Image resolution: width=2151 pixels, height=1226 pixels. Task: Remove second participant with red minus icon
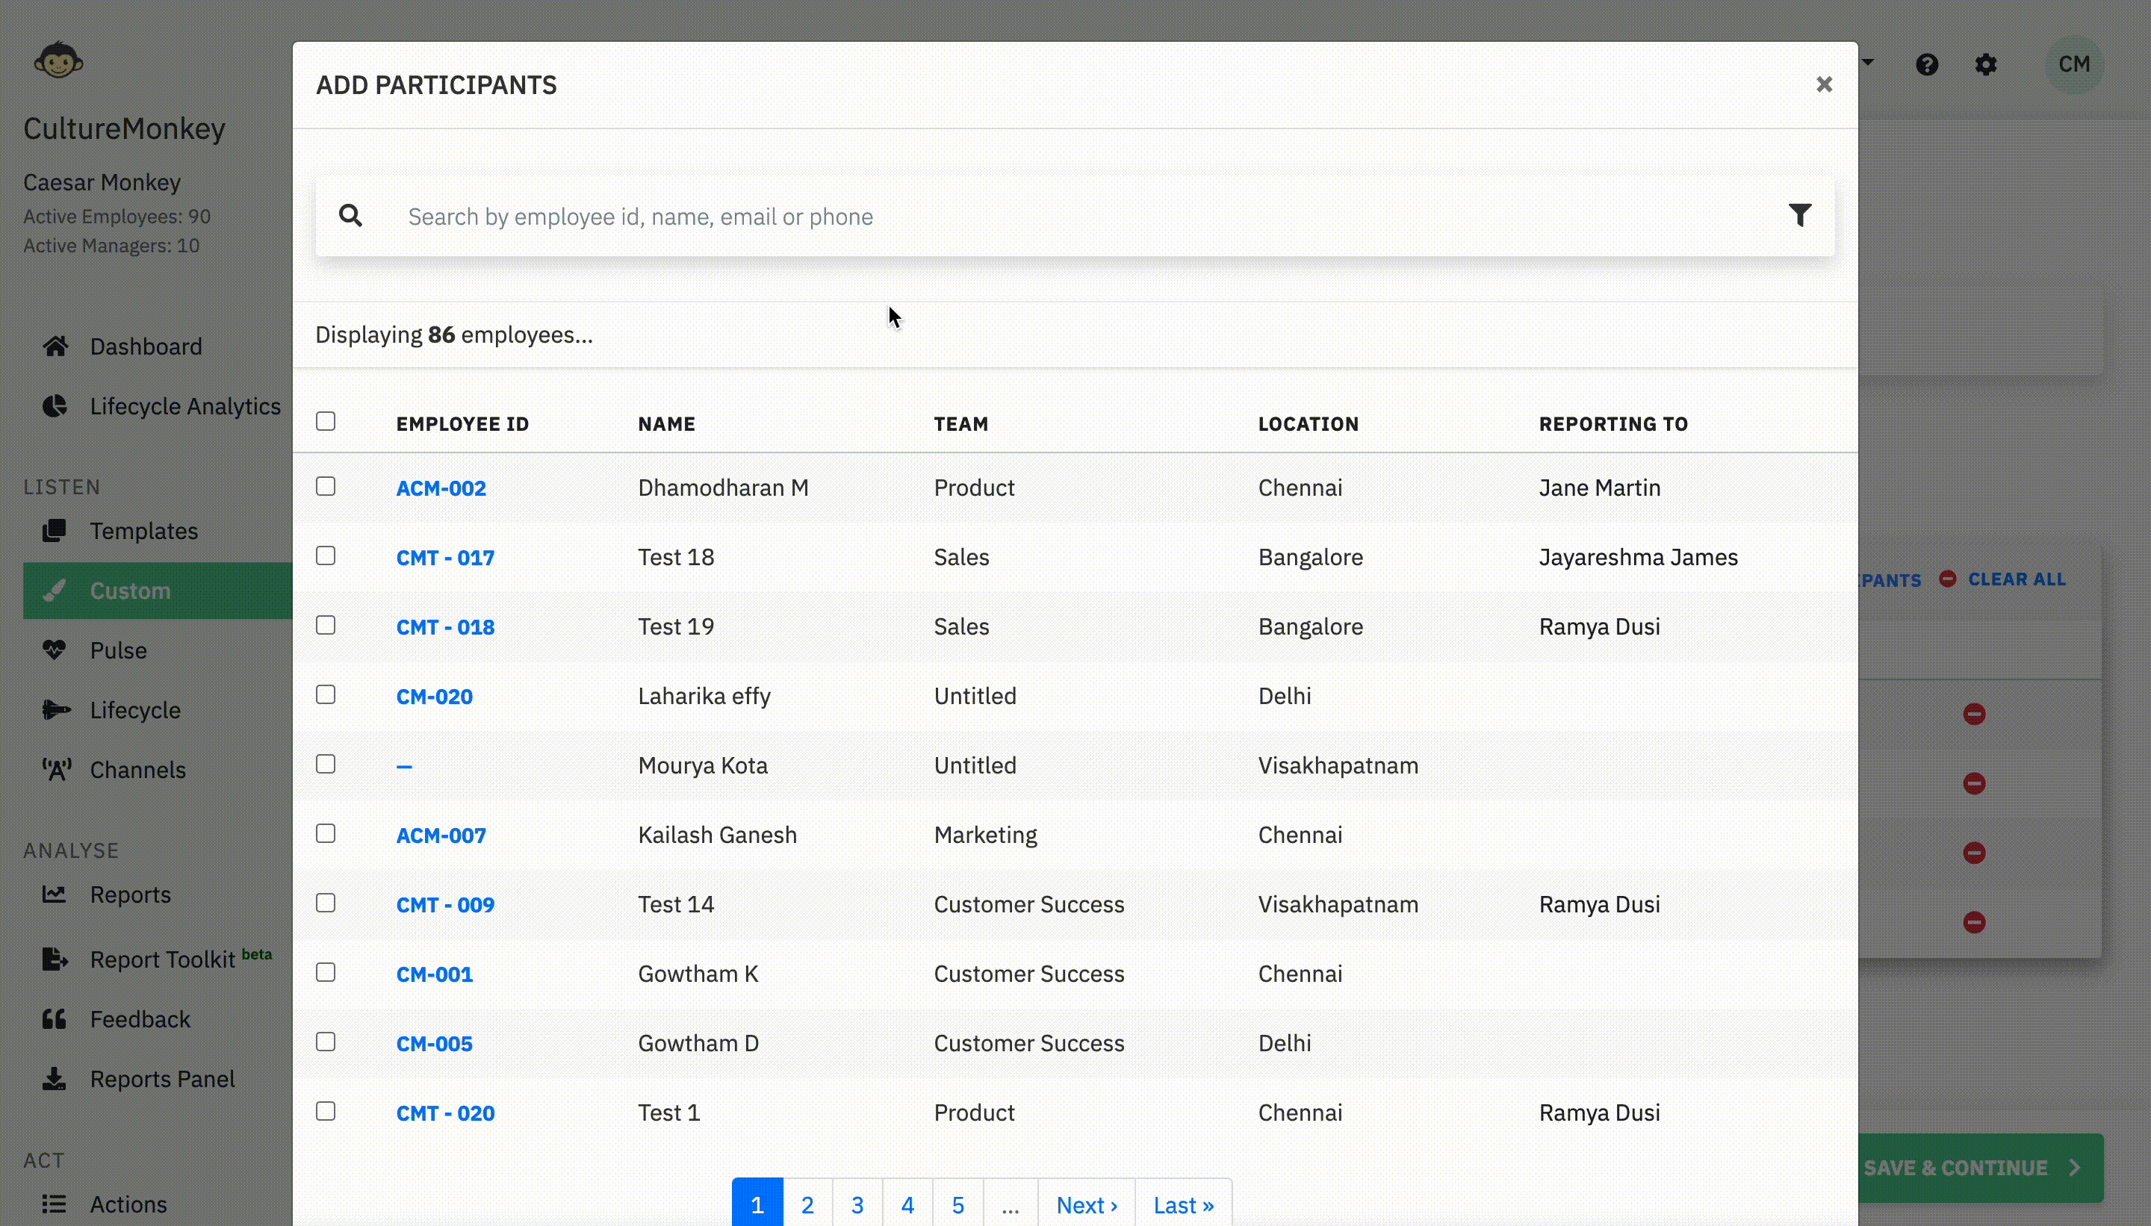coord(1974,784)
